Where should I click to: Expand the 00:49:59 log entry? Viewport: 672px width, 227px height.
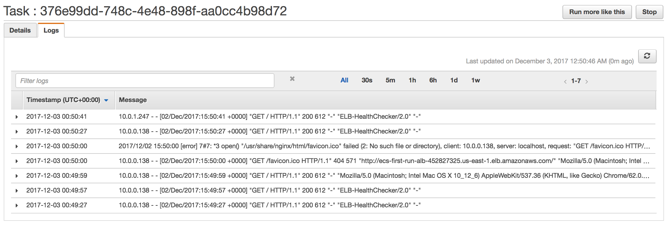[17, 176]
